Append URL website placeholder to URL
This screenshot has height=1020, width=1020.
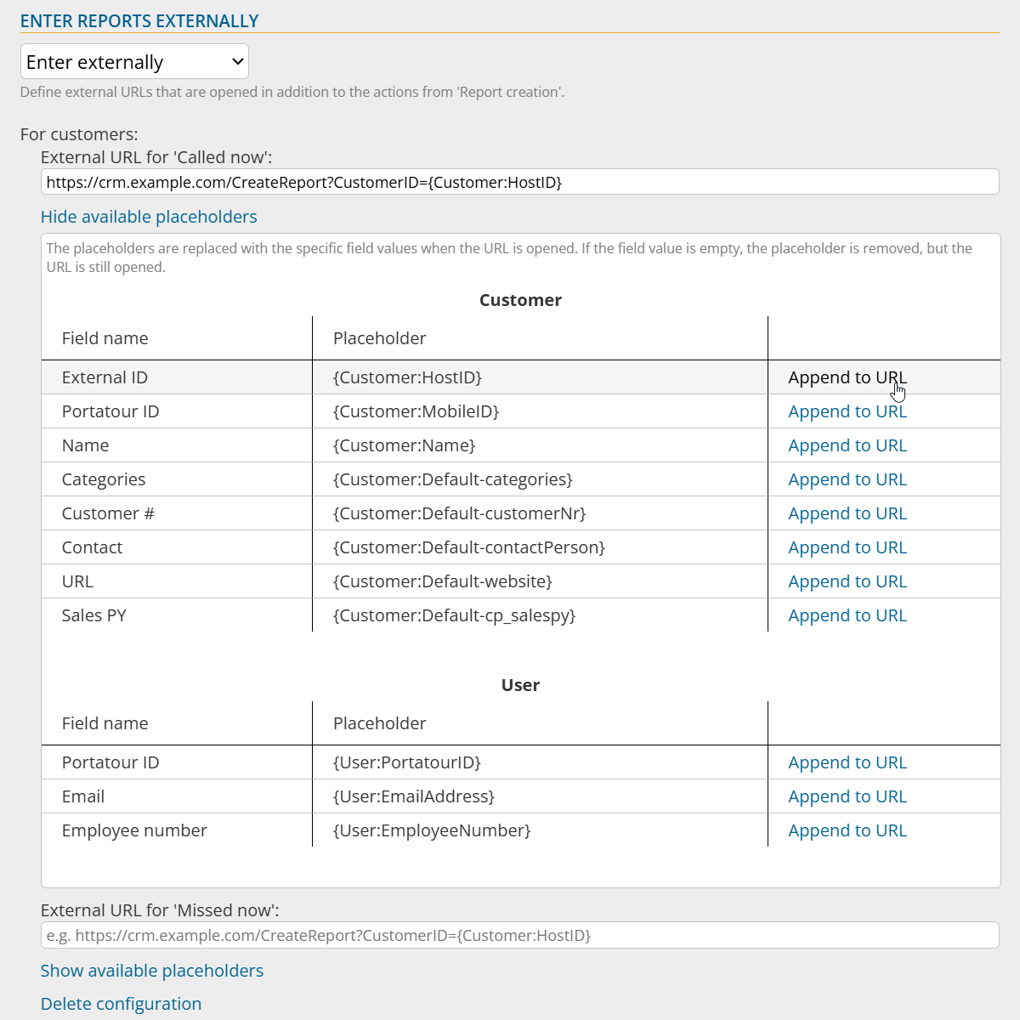pos(847,581)
